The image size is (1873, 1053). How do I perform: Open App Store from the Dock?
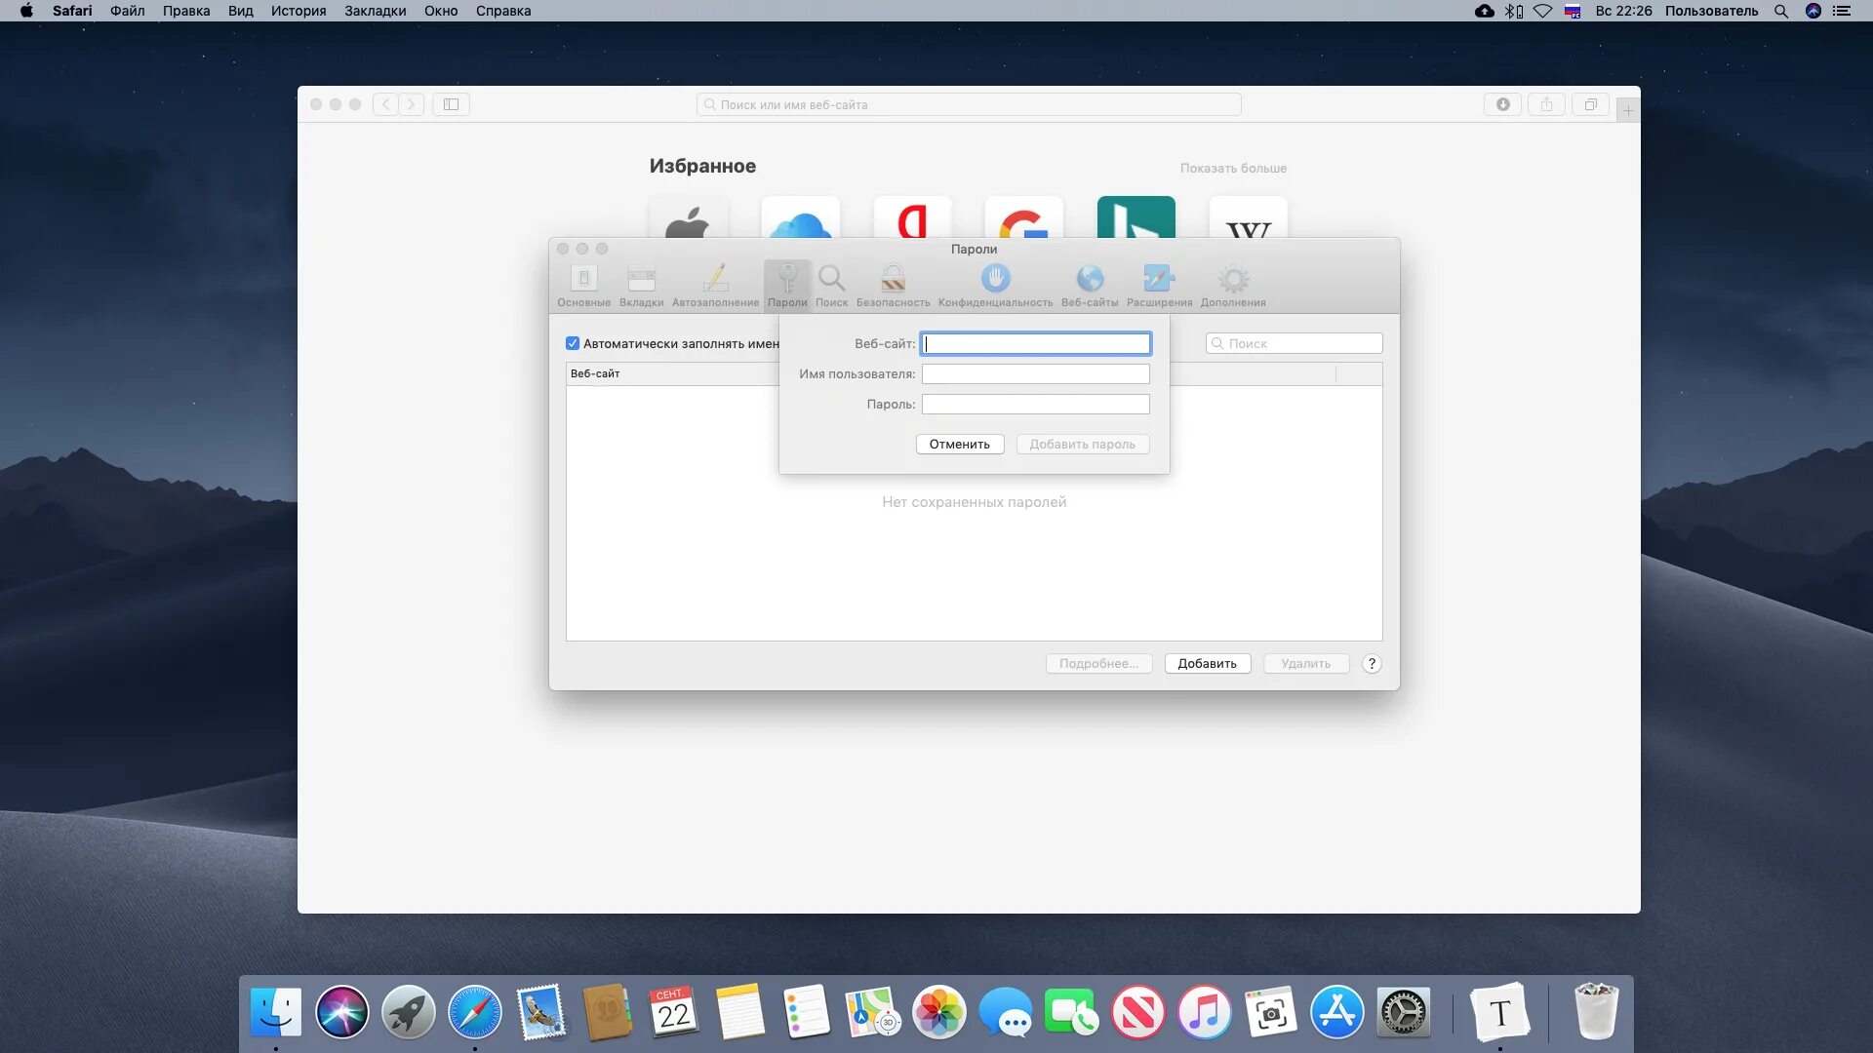1335,1012
